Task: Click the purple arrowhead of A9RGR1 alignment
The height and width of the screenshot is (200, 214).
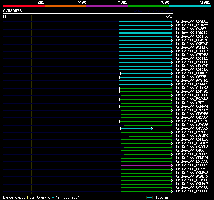Action: [x=172, y=166]
